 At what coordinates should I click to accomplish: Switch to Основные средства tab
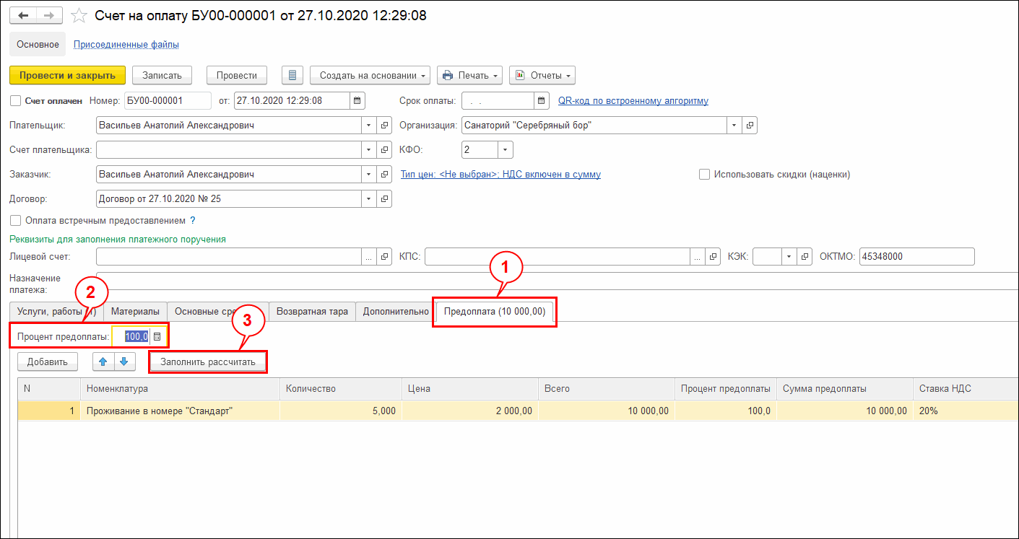click(x=217, y=311)
